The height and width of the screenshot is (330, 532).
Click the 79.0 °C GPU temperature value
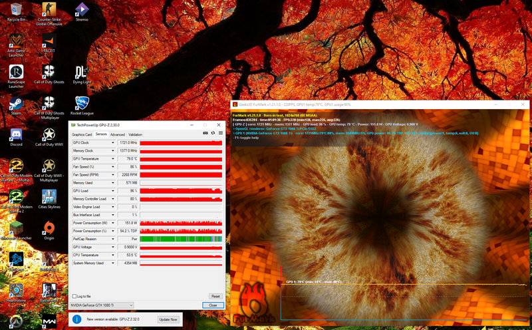click(x=128, y=158)
